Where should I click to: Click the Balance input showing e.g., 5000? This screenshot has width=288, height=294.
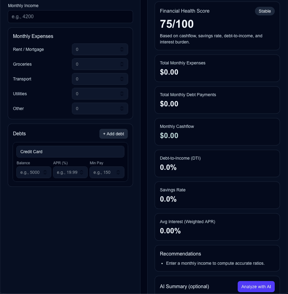31,172
